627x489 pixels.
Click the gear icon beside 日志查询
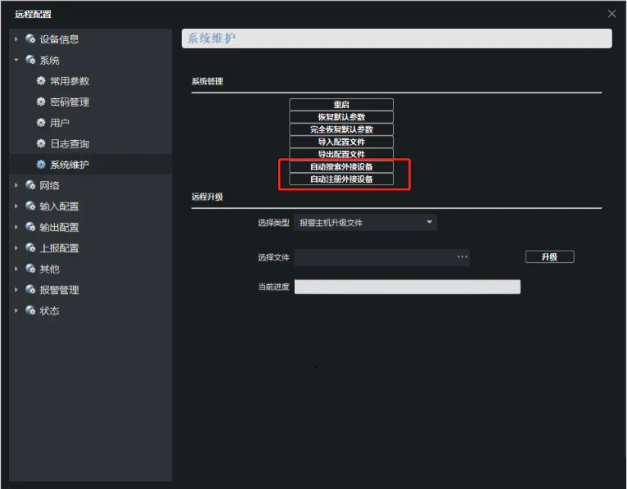(41, 144)
